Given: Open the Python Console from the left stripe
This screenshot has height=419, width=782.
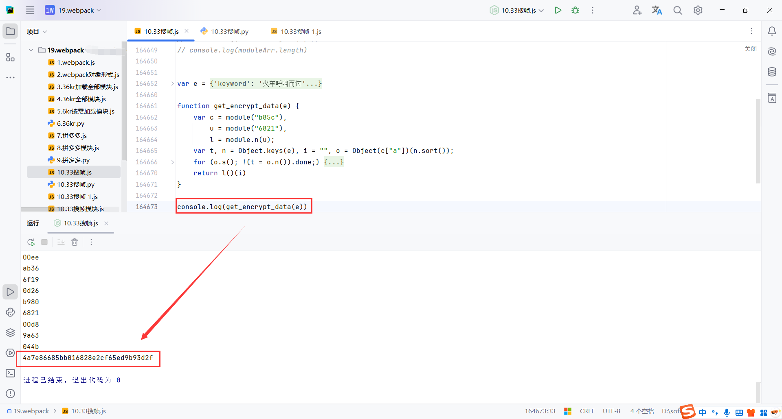Looking at the screenshot, I should tap(10, 312).
